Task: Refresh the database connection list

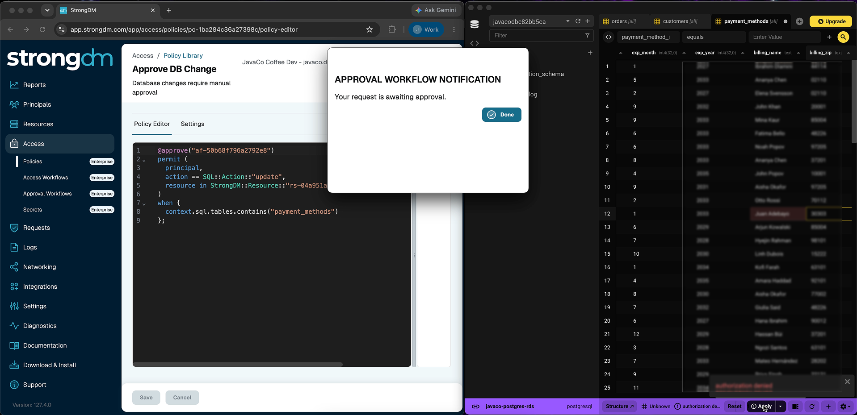Action: coord(578,21)
